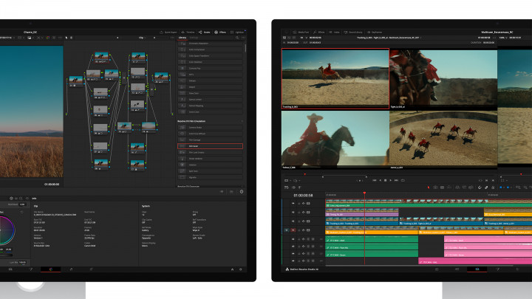Switch to the Edit page tab on right monitor

coord(477,269)
